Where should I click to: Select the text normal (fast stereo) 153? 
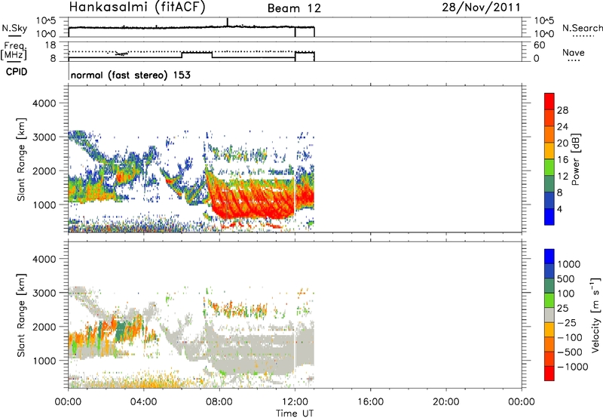[x=130, y=75]
